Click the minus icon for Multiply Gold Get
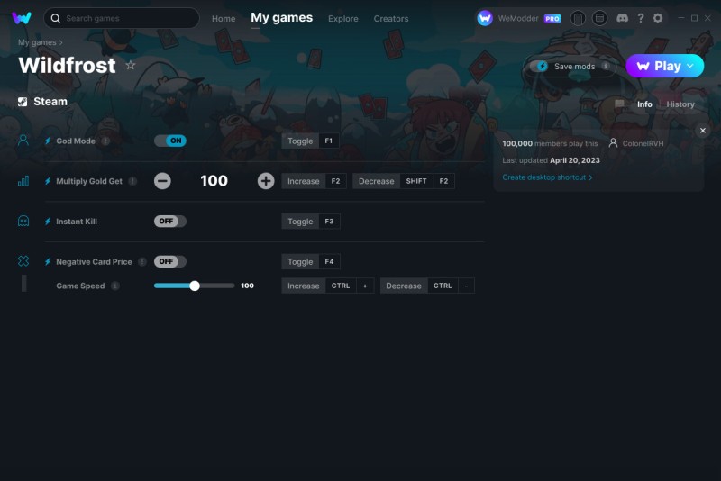 point(162,181)
